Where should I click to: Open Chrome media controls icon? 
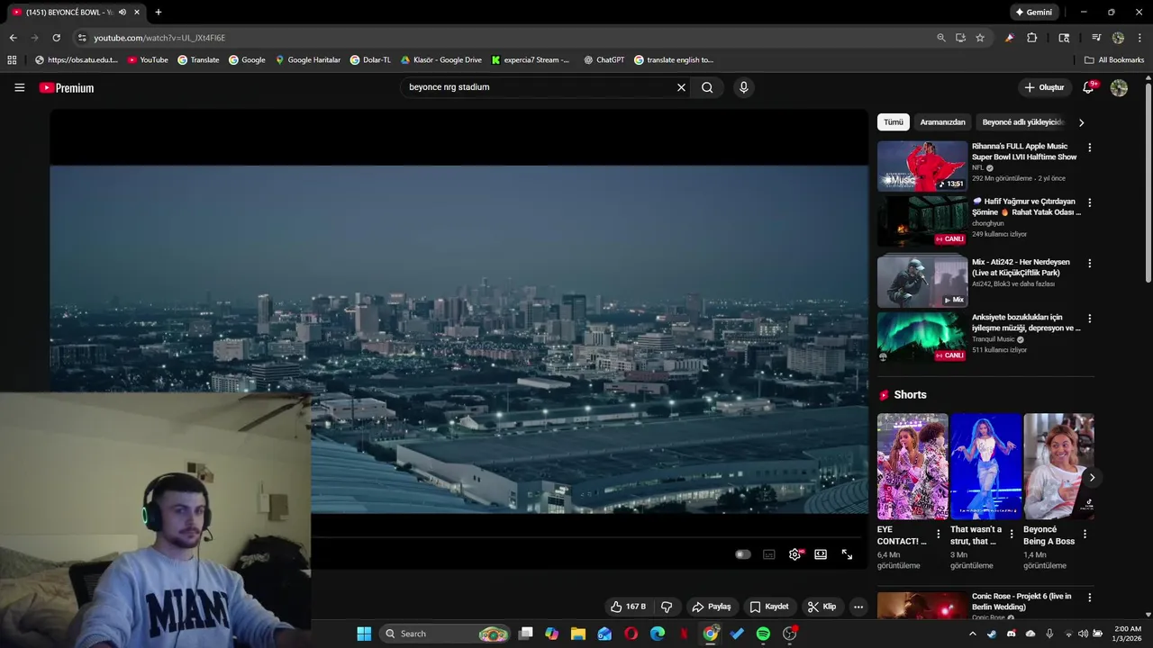[1096, 38]
